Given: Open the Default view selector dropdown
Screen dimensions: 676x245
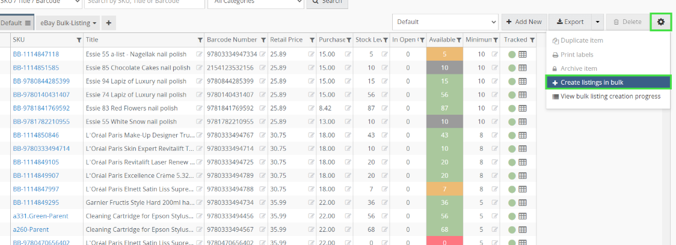Looking at the screenshot, I should tap(445, 22).
